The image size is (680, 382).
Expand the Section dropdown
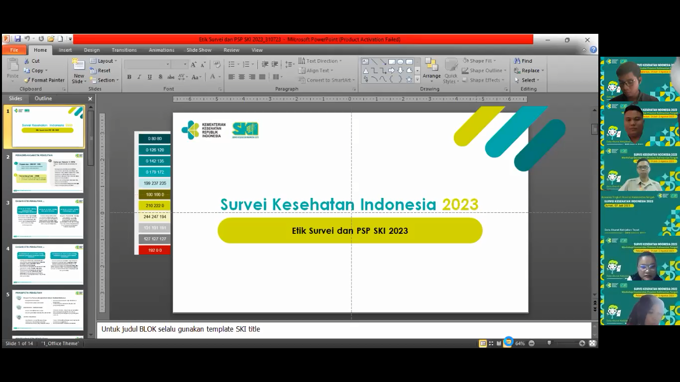(106, 80)
